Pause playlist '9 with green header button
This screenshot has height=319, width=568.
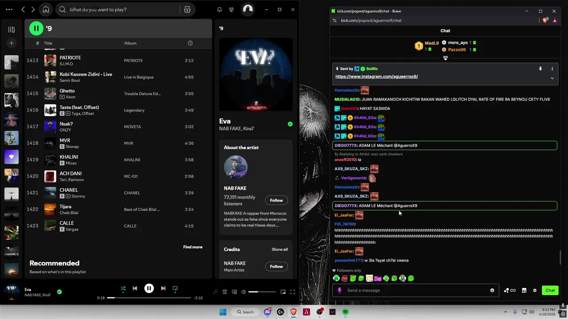[36, 28]
